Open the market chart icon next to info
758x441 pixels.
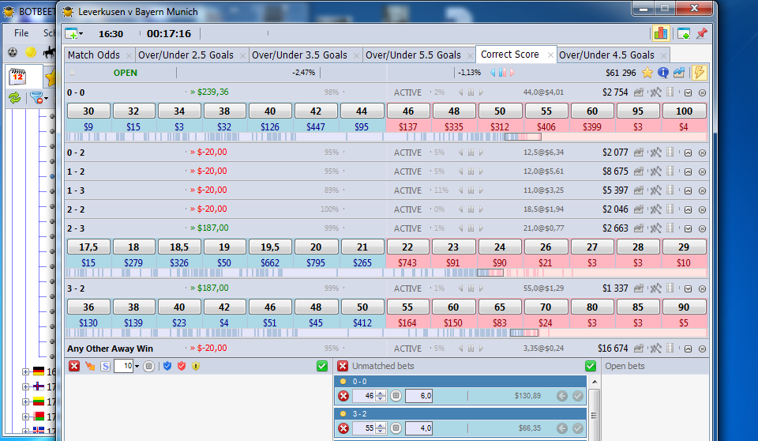[x=679, y=73]
